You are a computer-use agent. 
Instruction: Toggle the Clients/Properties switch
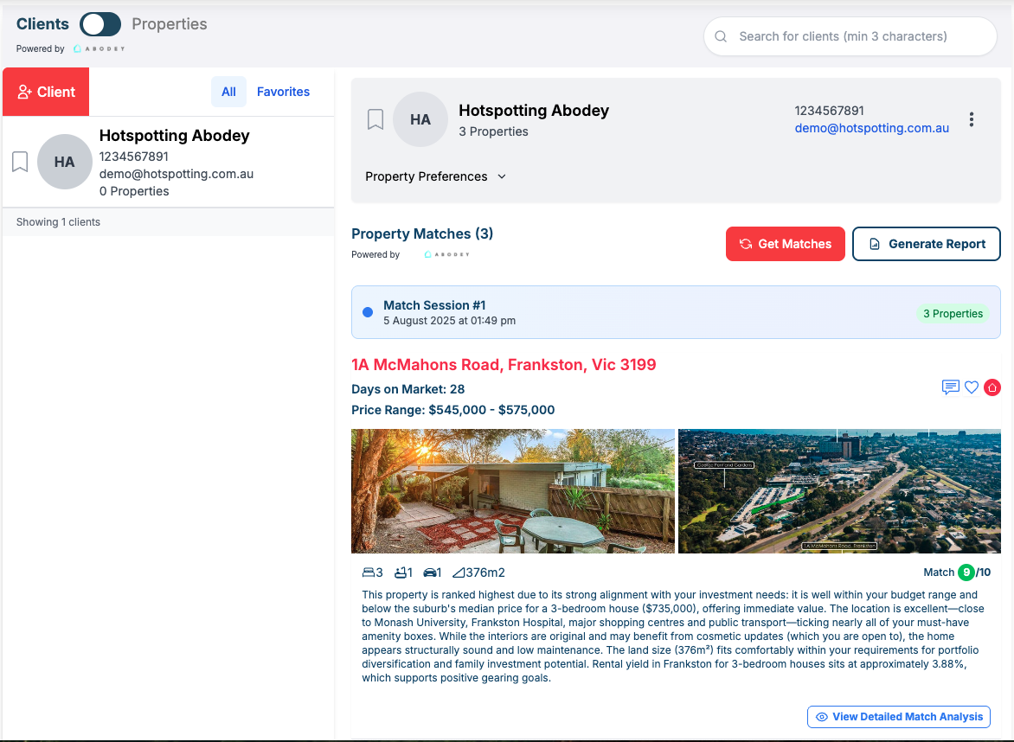(100, 24)
